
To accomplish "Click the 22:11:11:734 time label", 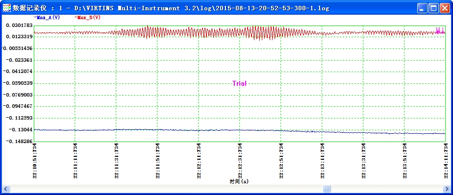I will (x=75, y=160).
